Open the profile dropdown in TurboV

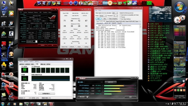(93, 82)
